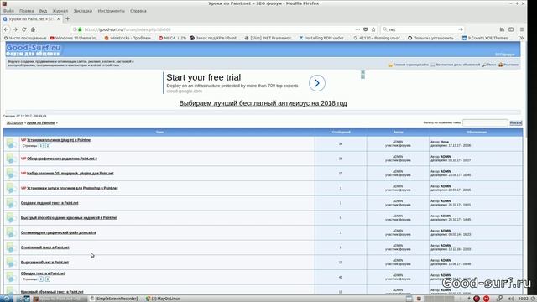537x302 pixels.
Task: Open the Закладки menu
Action: (x=82, y=11)
